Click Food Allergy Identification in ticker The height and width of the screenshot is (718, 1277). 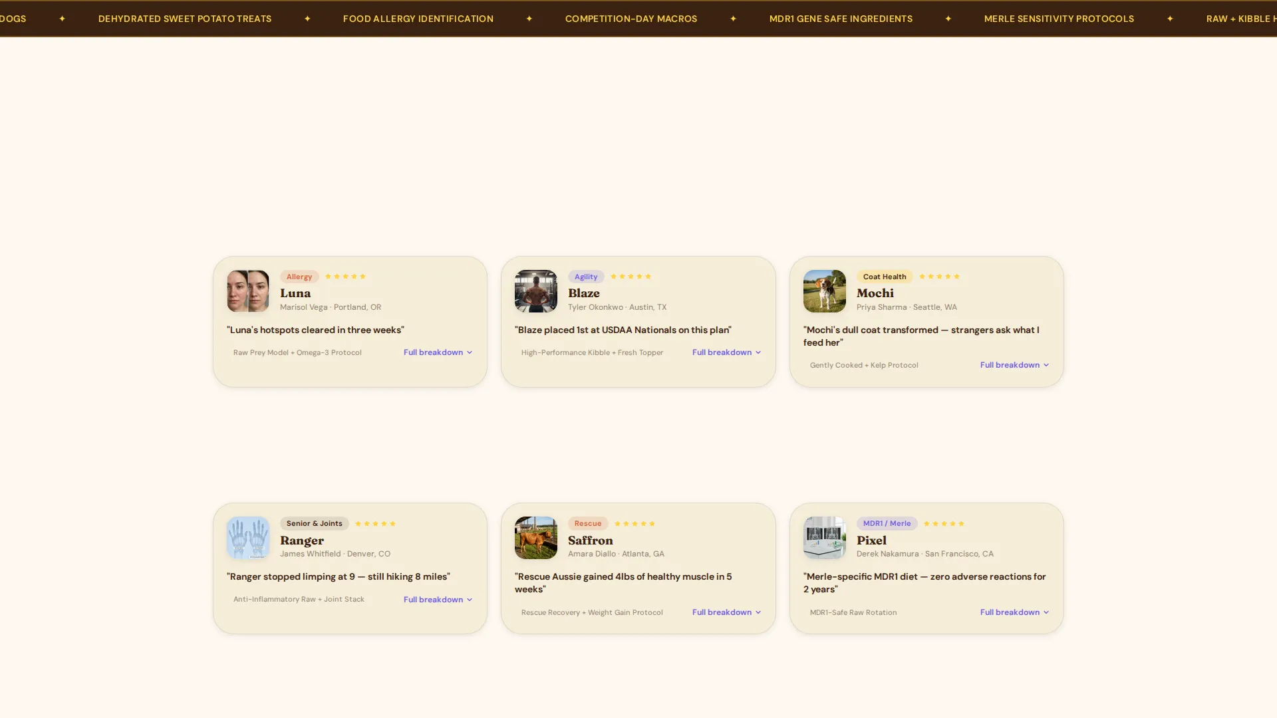[x=418, y=19]
